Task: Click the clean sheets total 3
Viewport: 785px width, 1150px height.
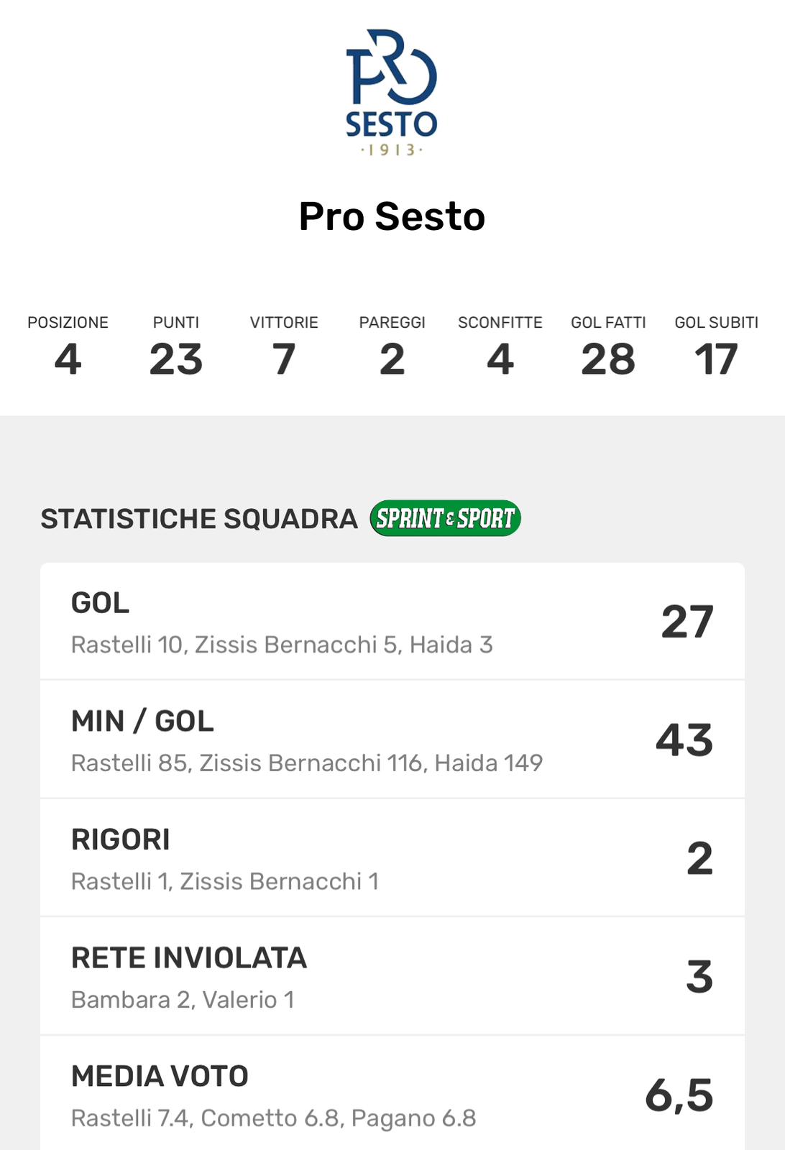Action: pyautogui.click(x=699, y=977)
